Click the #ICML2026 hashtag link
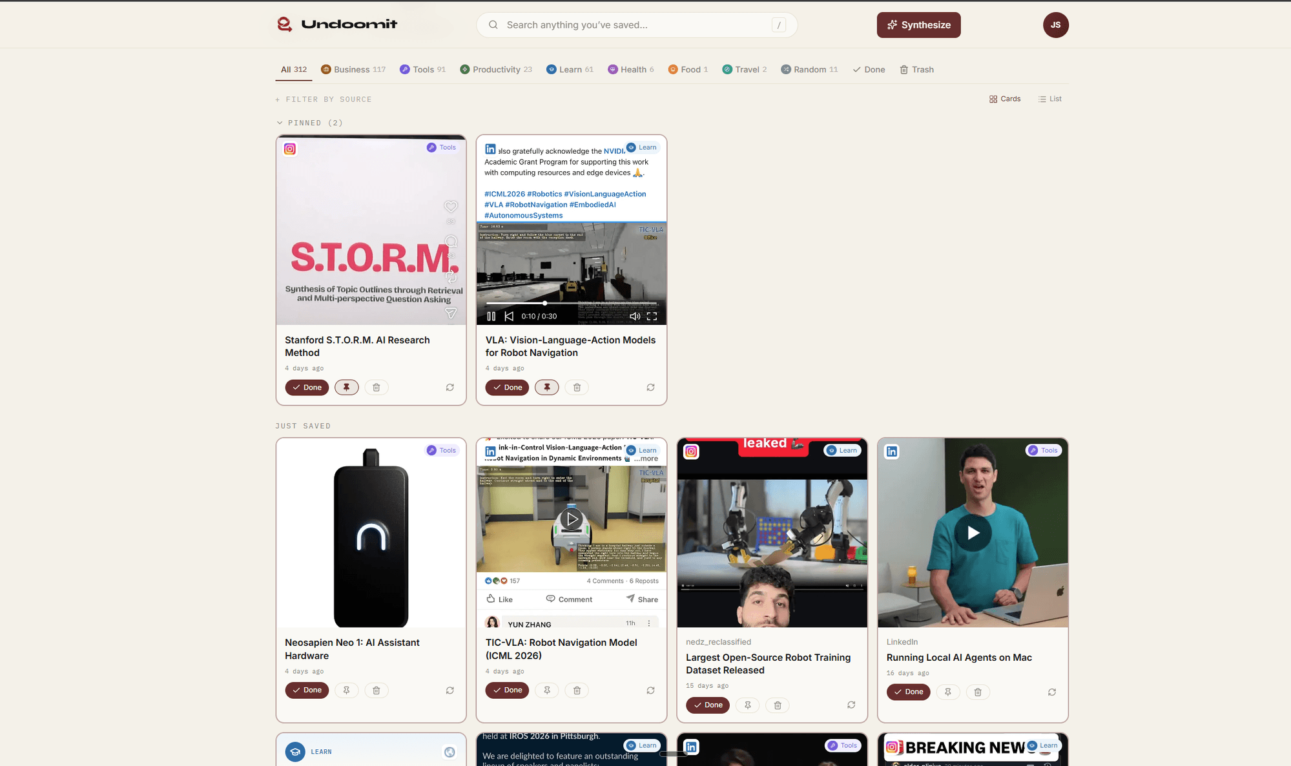Image resolution: width=1291 pixels, height=766 pixels. [x=504, y=194]
